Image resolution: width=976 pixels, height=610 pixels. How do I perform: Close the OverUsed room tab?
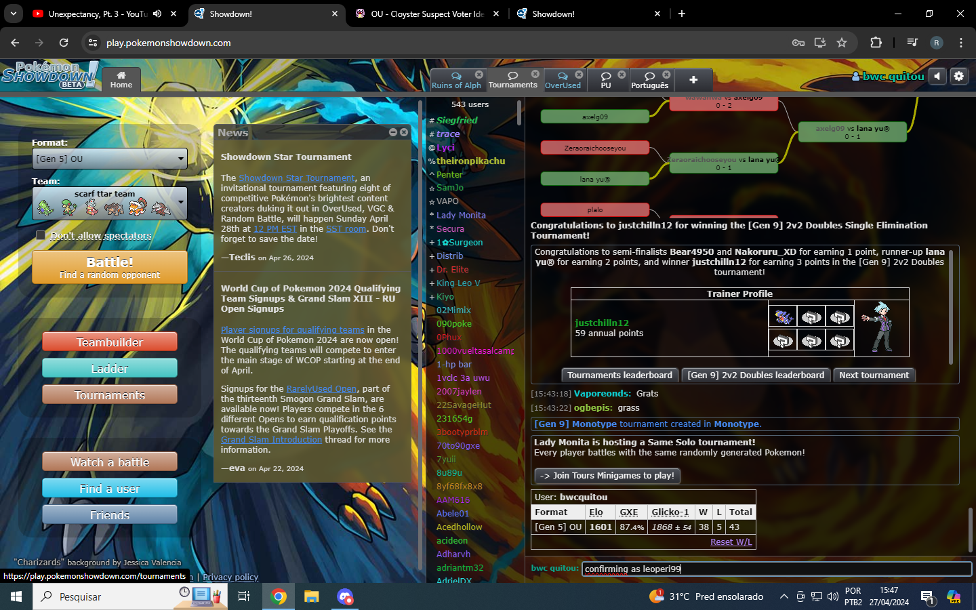(579, 75)
